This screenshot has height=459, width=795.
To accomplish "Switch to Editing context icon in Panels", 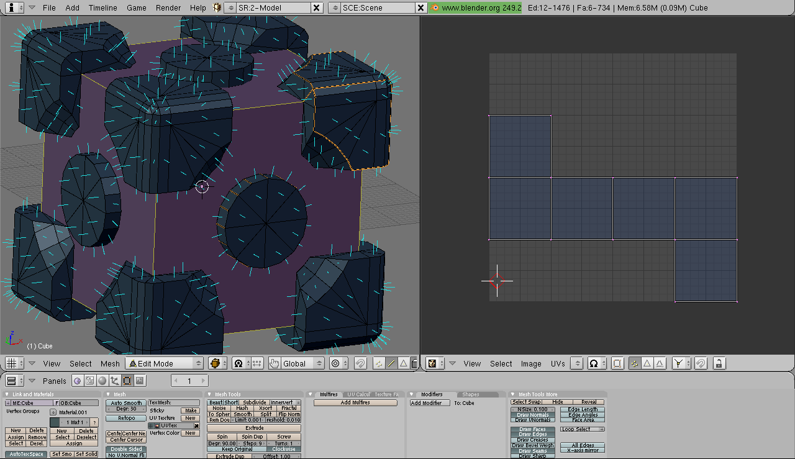I will point(127,381).
